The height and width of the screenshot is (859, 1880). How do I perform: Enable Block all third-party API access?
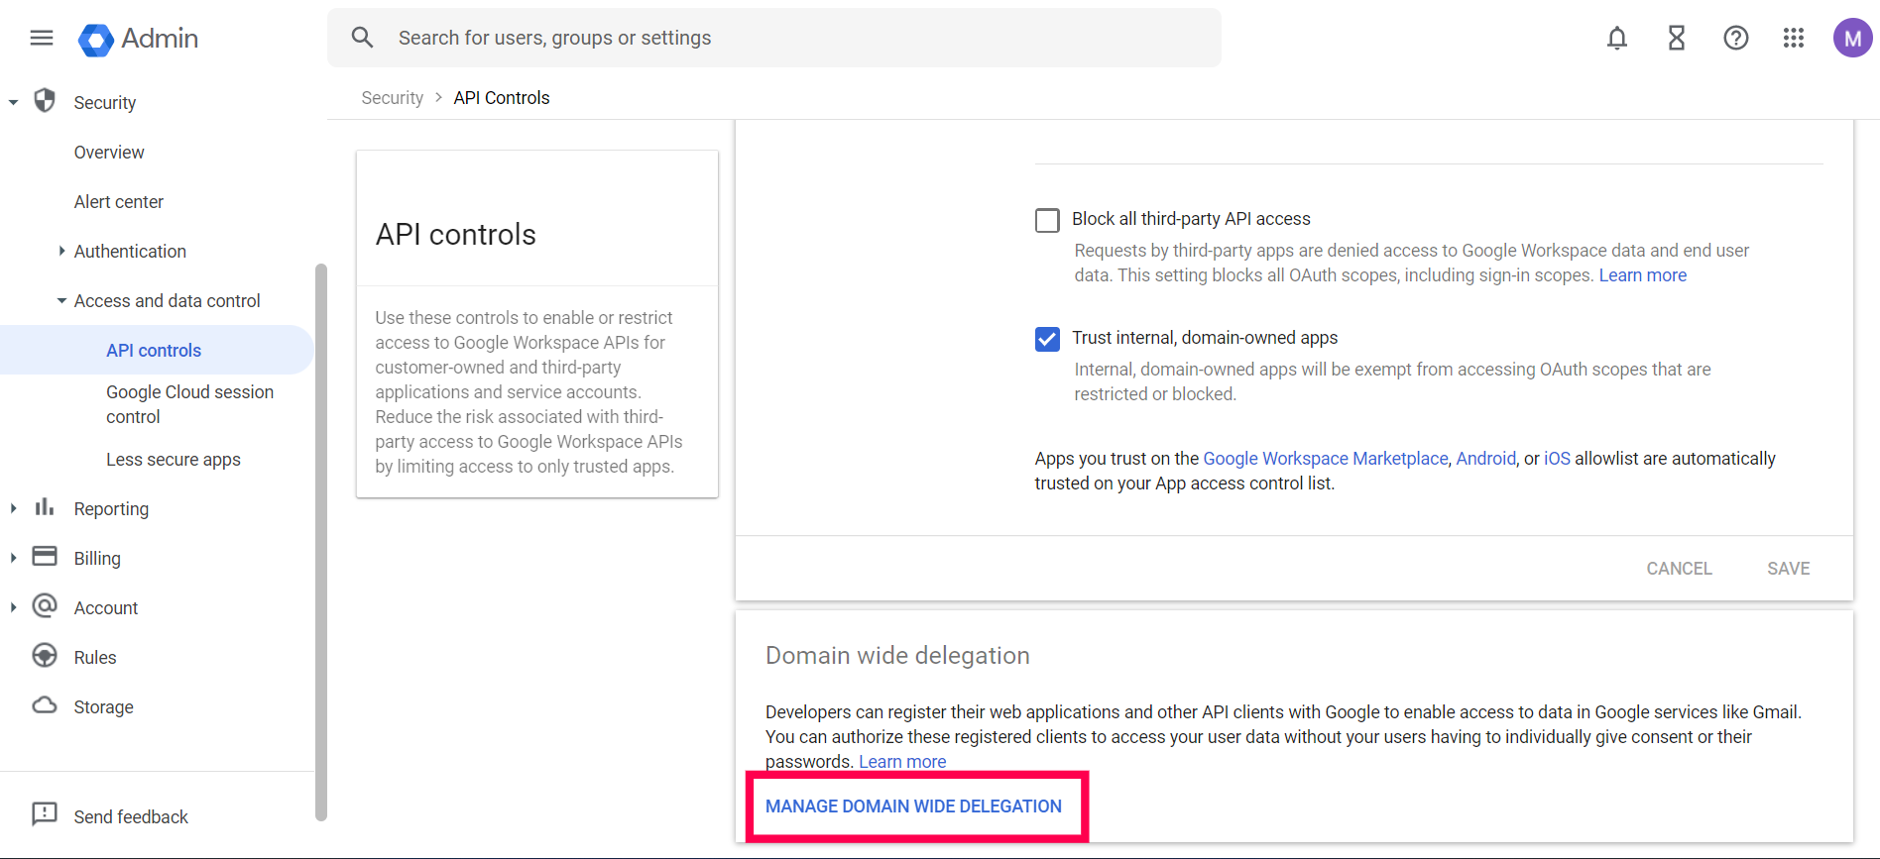1047,220
